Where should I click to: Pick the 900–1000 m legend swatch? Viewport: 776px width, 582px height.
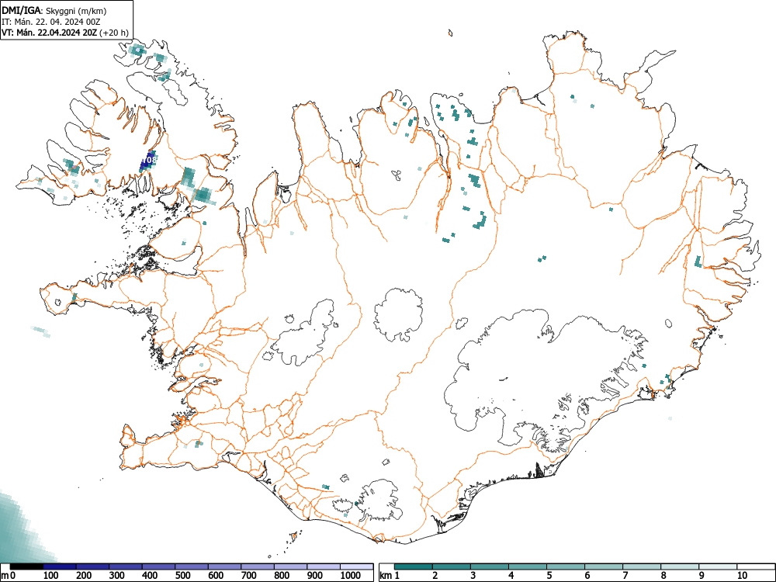coord(324,566)
